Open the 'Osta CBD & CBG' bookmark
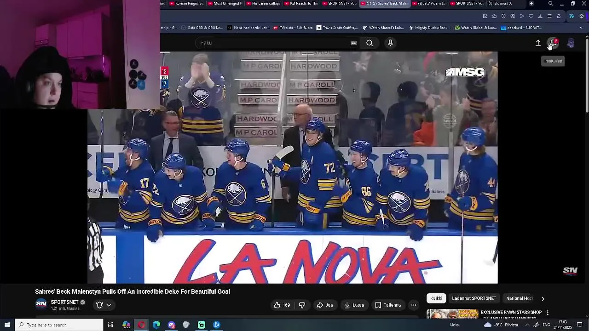589x331 pixels. pos(202,28)
